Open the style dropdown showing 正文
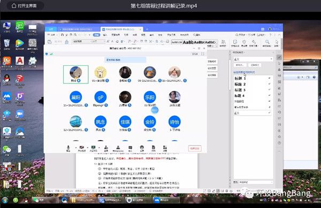The width and height of the screenshot is (321, 208). (x=253, y=59)
